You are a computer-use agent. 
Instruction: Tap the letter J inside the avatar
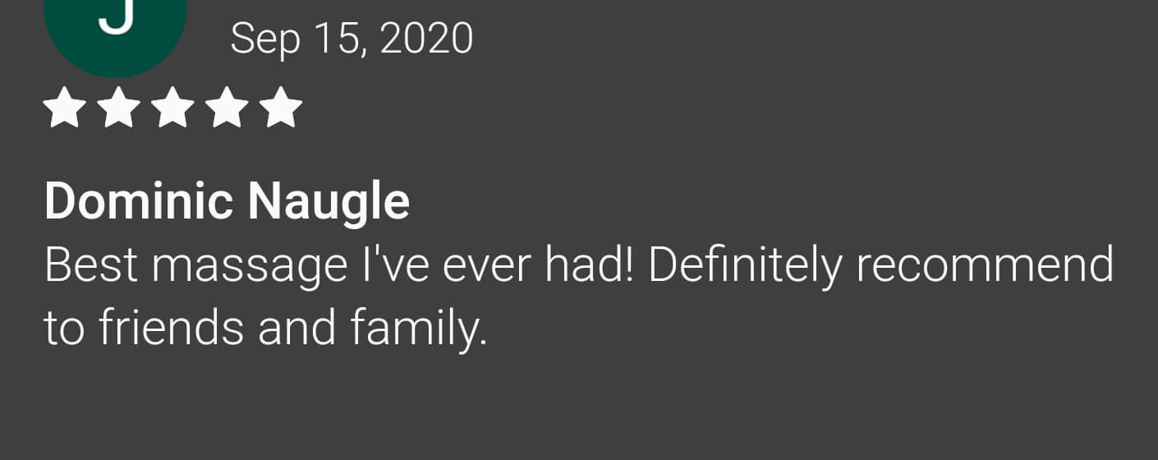pyautogui.click(x=116, y=15)
